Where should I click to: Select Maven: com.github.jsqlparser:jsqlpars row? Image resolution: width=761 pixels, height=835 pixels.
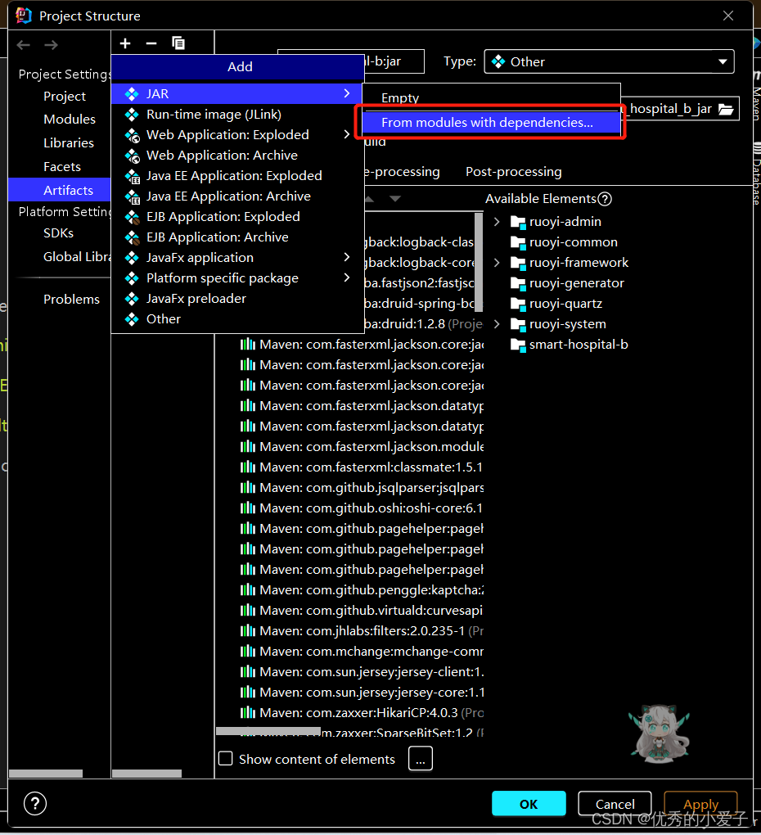[x=362, y=488]
